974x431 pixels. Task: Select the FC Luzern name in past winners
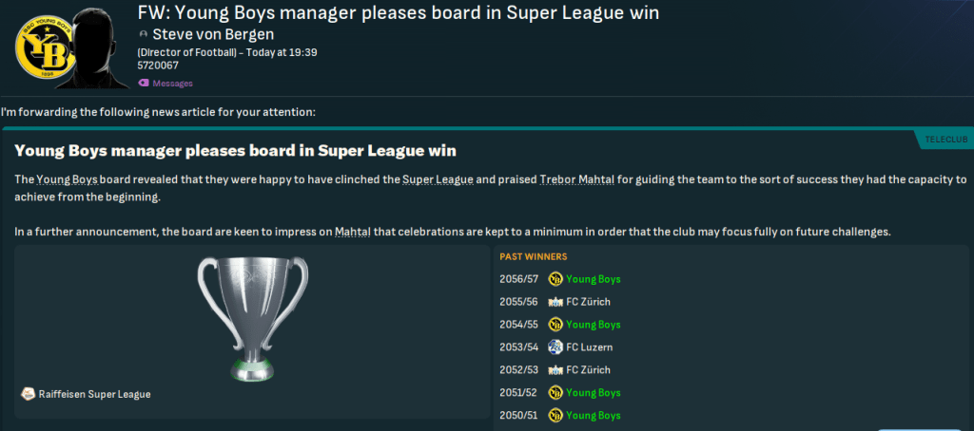(x=591, y=347)
